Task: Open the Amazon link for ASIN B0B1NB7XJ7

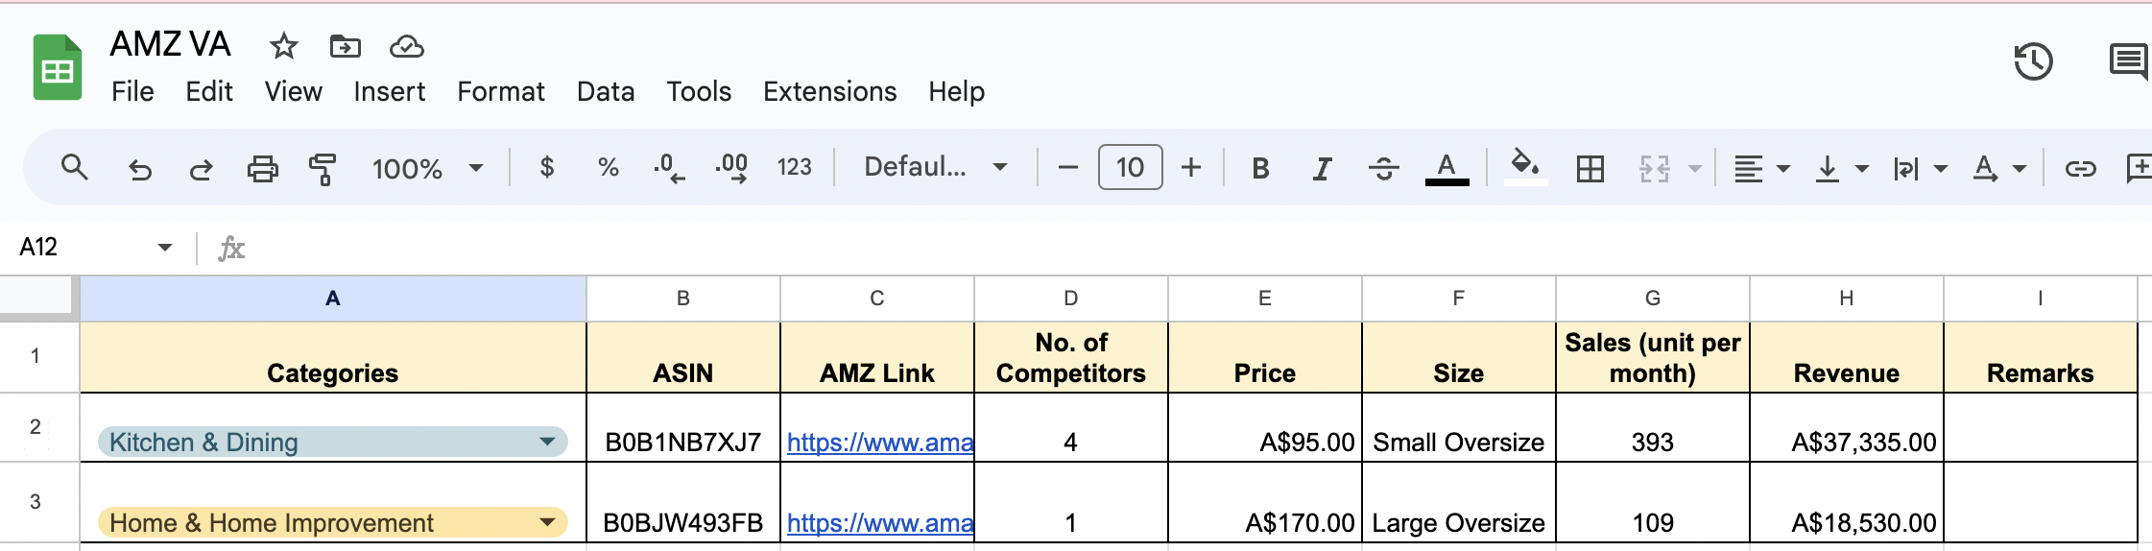Action: (879, 442)
